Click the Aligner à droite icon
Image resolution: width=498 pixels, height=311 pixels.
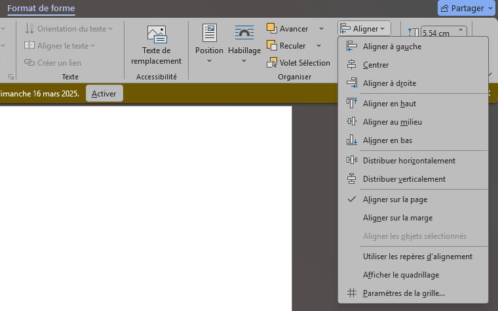(352, 83)
